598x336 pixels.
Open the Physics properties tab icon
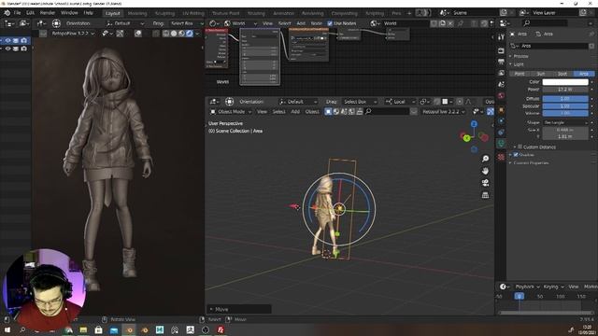point(501,121)
